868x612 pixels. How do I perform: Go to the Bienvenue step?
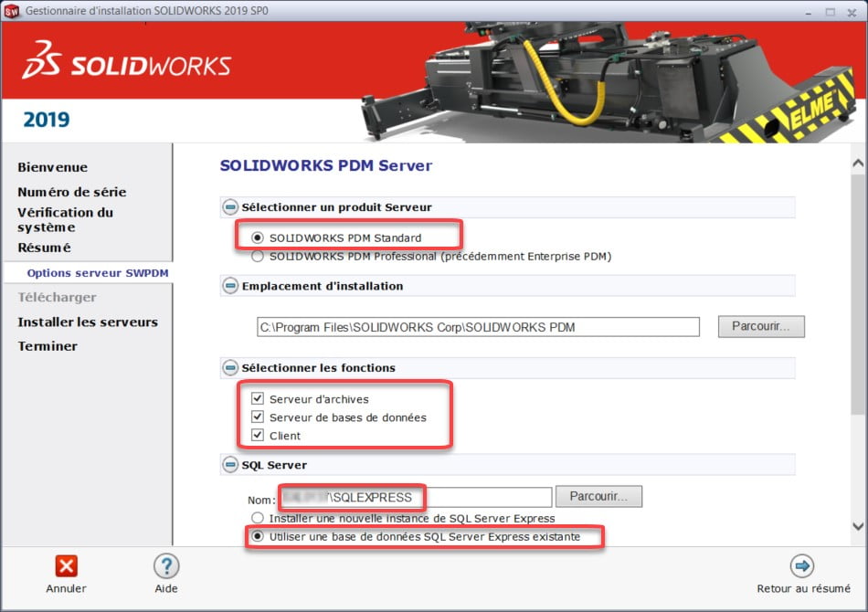click(x=53, y=167)
